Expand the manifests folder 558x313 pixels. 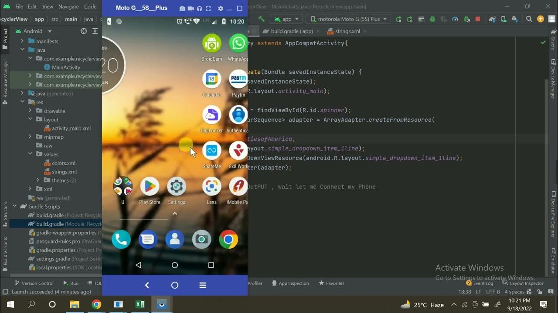[x=22, y=41]
